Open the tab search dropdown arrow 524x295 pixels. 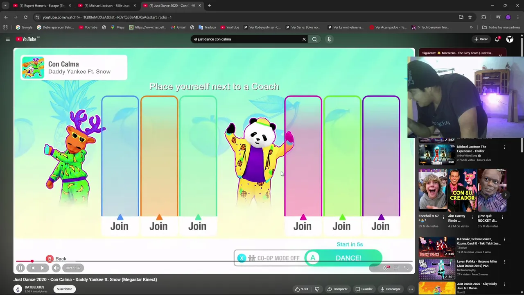pos(5,6)
